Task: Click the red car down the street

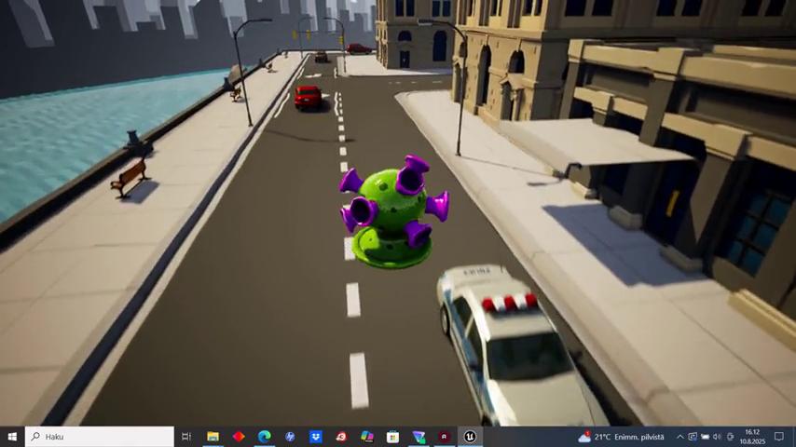Action: [308, 96]
